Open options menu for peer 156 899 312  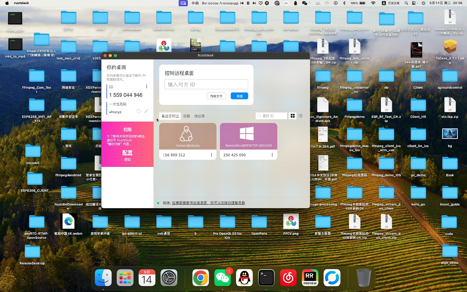pos(211,155)
